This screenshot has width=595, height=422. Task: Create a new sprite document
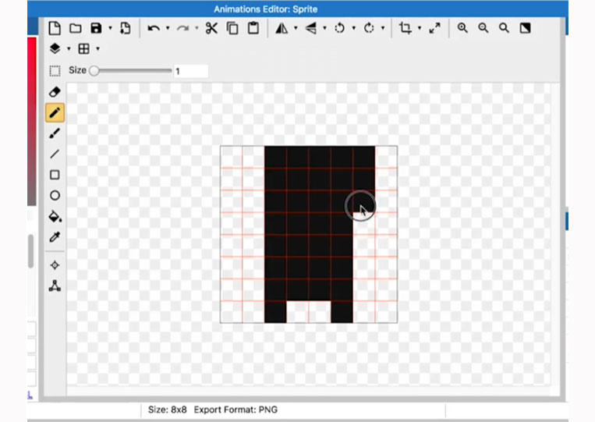pyautogui.click(x=55, y=28)
